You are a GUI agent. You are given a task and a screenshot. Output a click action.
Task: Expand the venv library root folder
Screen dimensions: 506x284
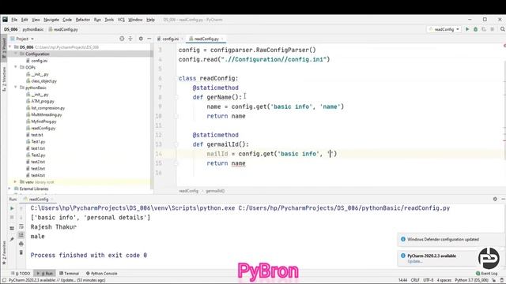pyautogui.click(x=16, y=182)
